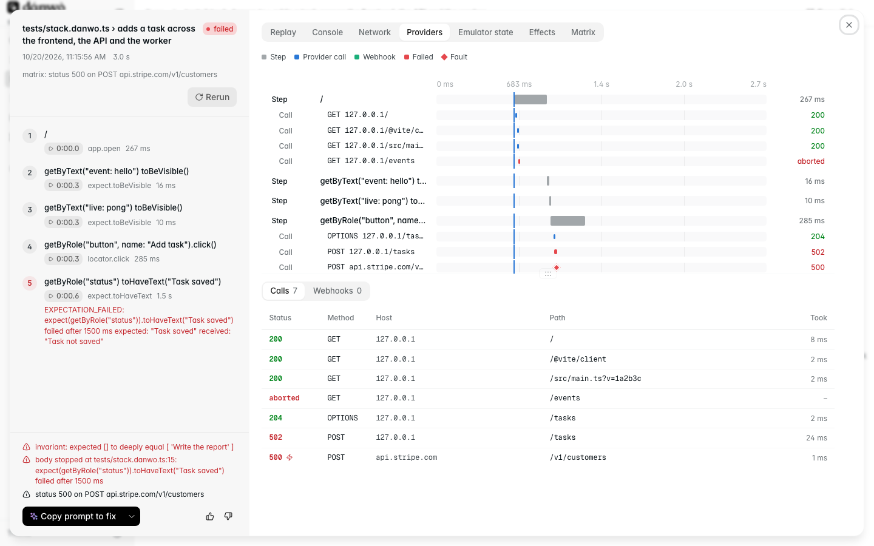Image resolution: width=874 pixels, height=546 pixels.
Task: Select timeline row GET 127.0.0.1/events
Action: (x=548, y=161)
